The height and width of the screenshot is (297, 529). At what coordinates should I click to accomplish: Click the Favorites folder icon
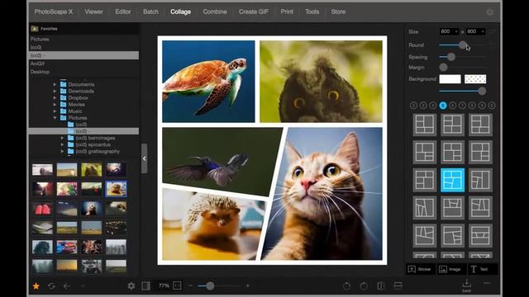coord(35,29)
